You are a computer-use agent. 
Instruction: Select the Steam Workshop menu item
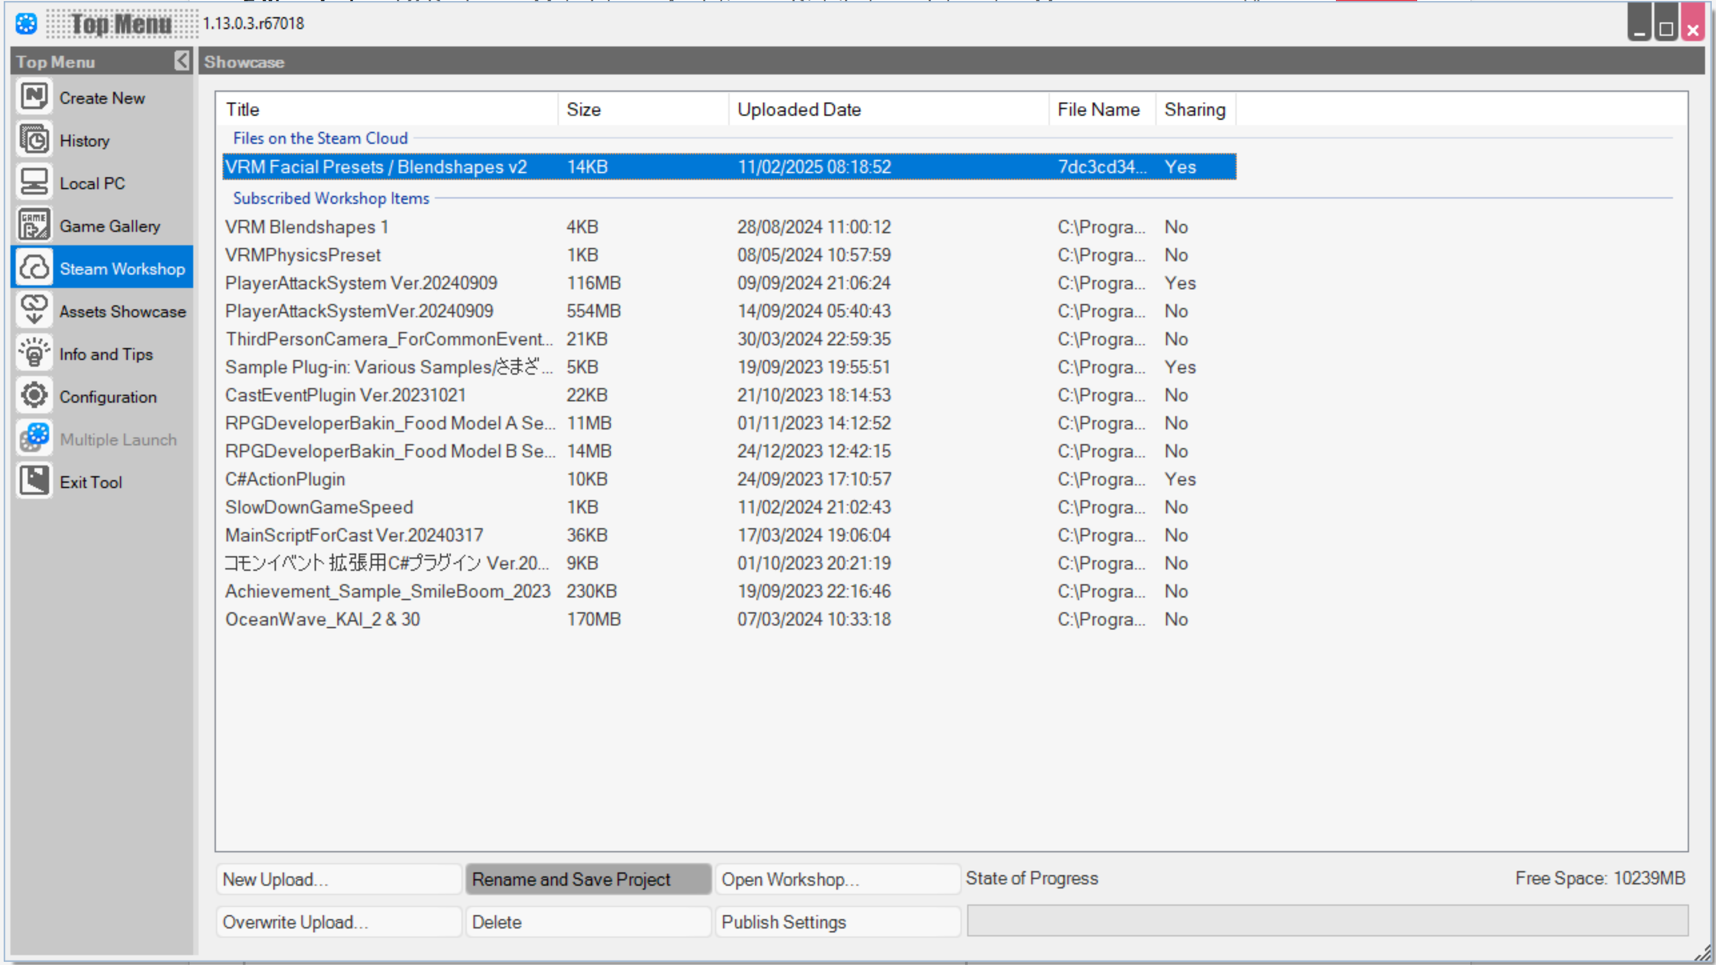pyautogui.click(x=122, y=268)
